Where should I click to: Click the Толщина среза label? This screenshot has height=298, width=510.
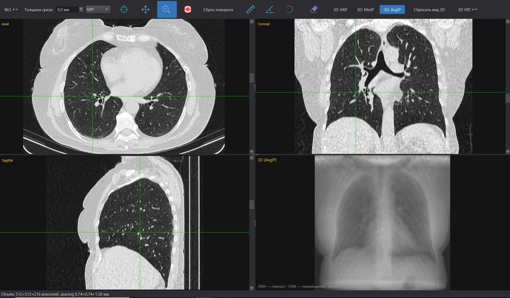coord(39,9)
